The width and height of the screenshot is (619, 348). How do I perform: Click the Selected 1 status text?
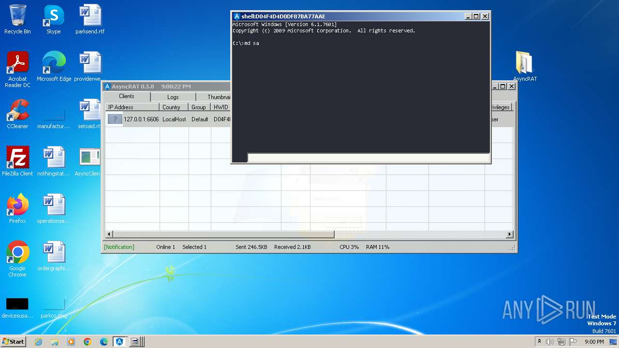tap(194, 247)
